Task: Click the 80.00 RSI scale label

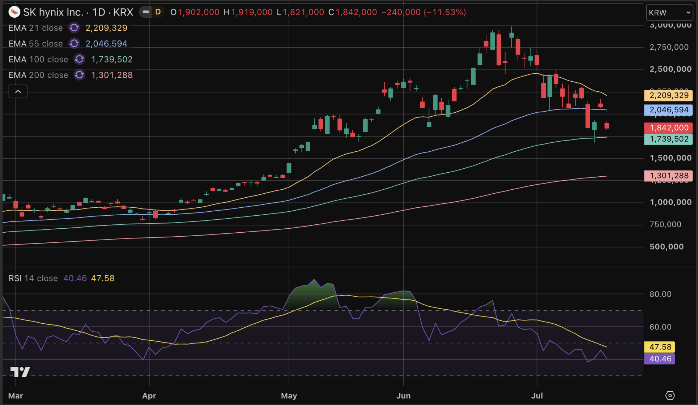Action: pos(660,294)
